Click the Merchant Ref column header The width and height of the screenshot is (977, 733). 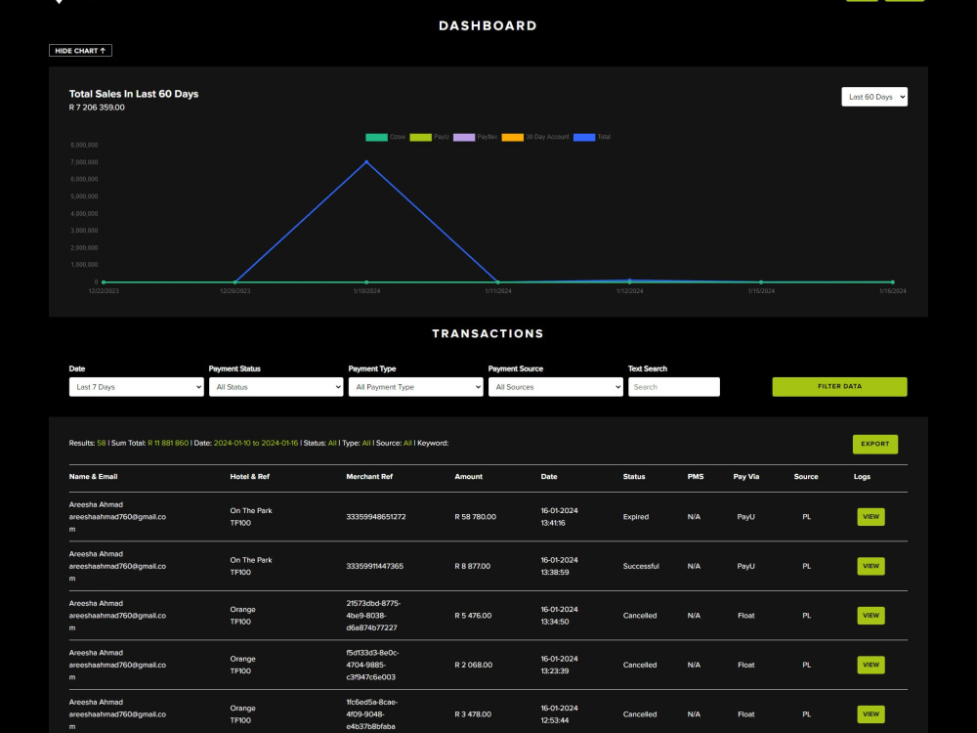[x=369, y=477]
